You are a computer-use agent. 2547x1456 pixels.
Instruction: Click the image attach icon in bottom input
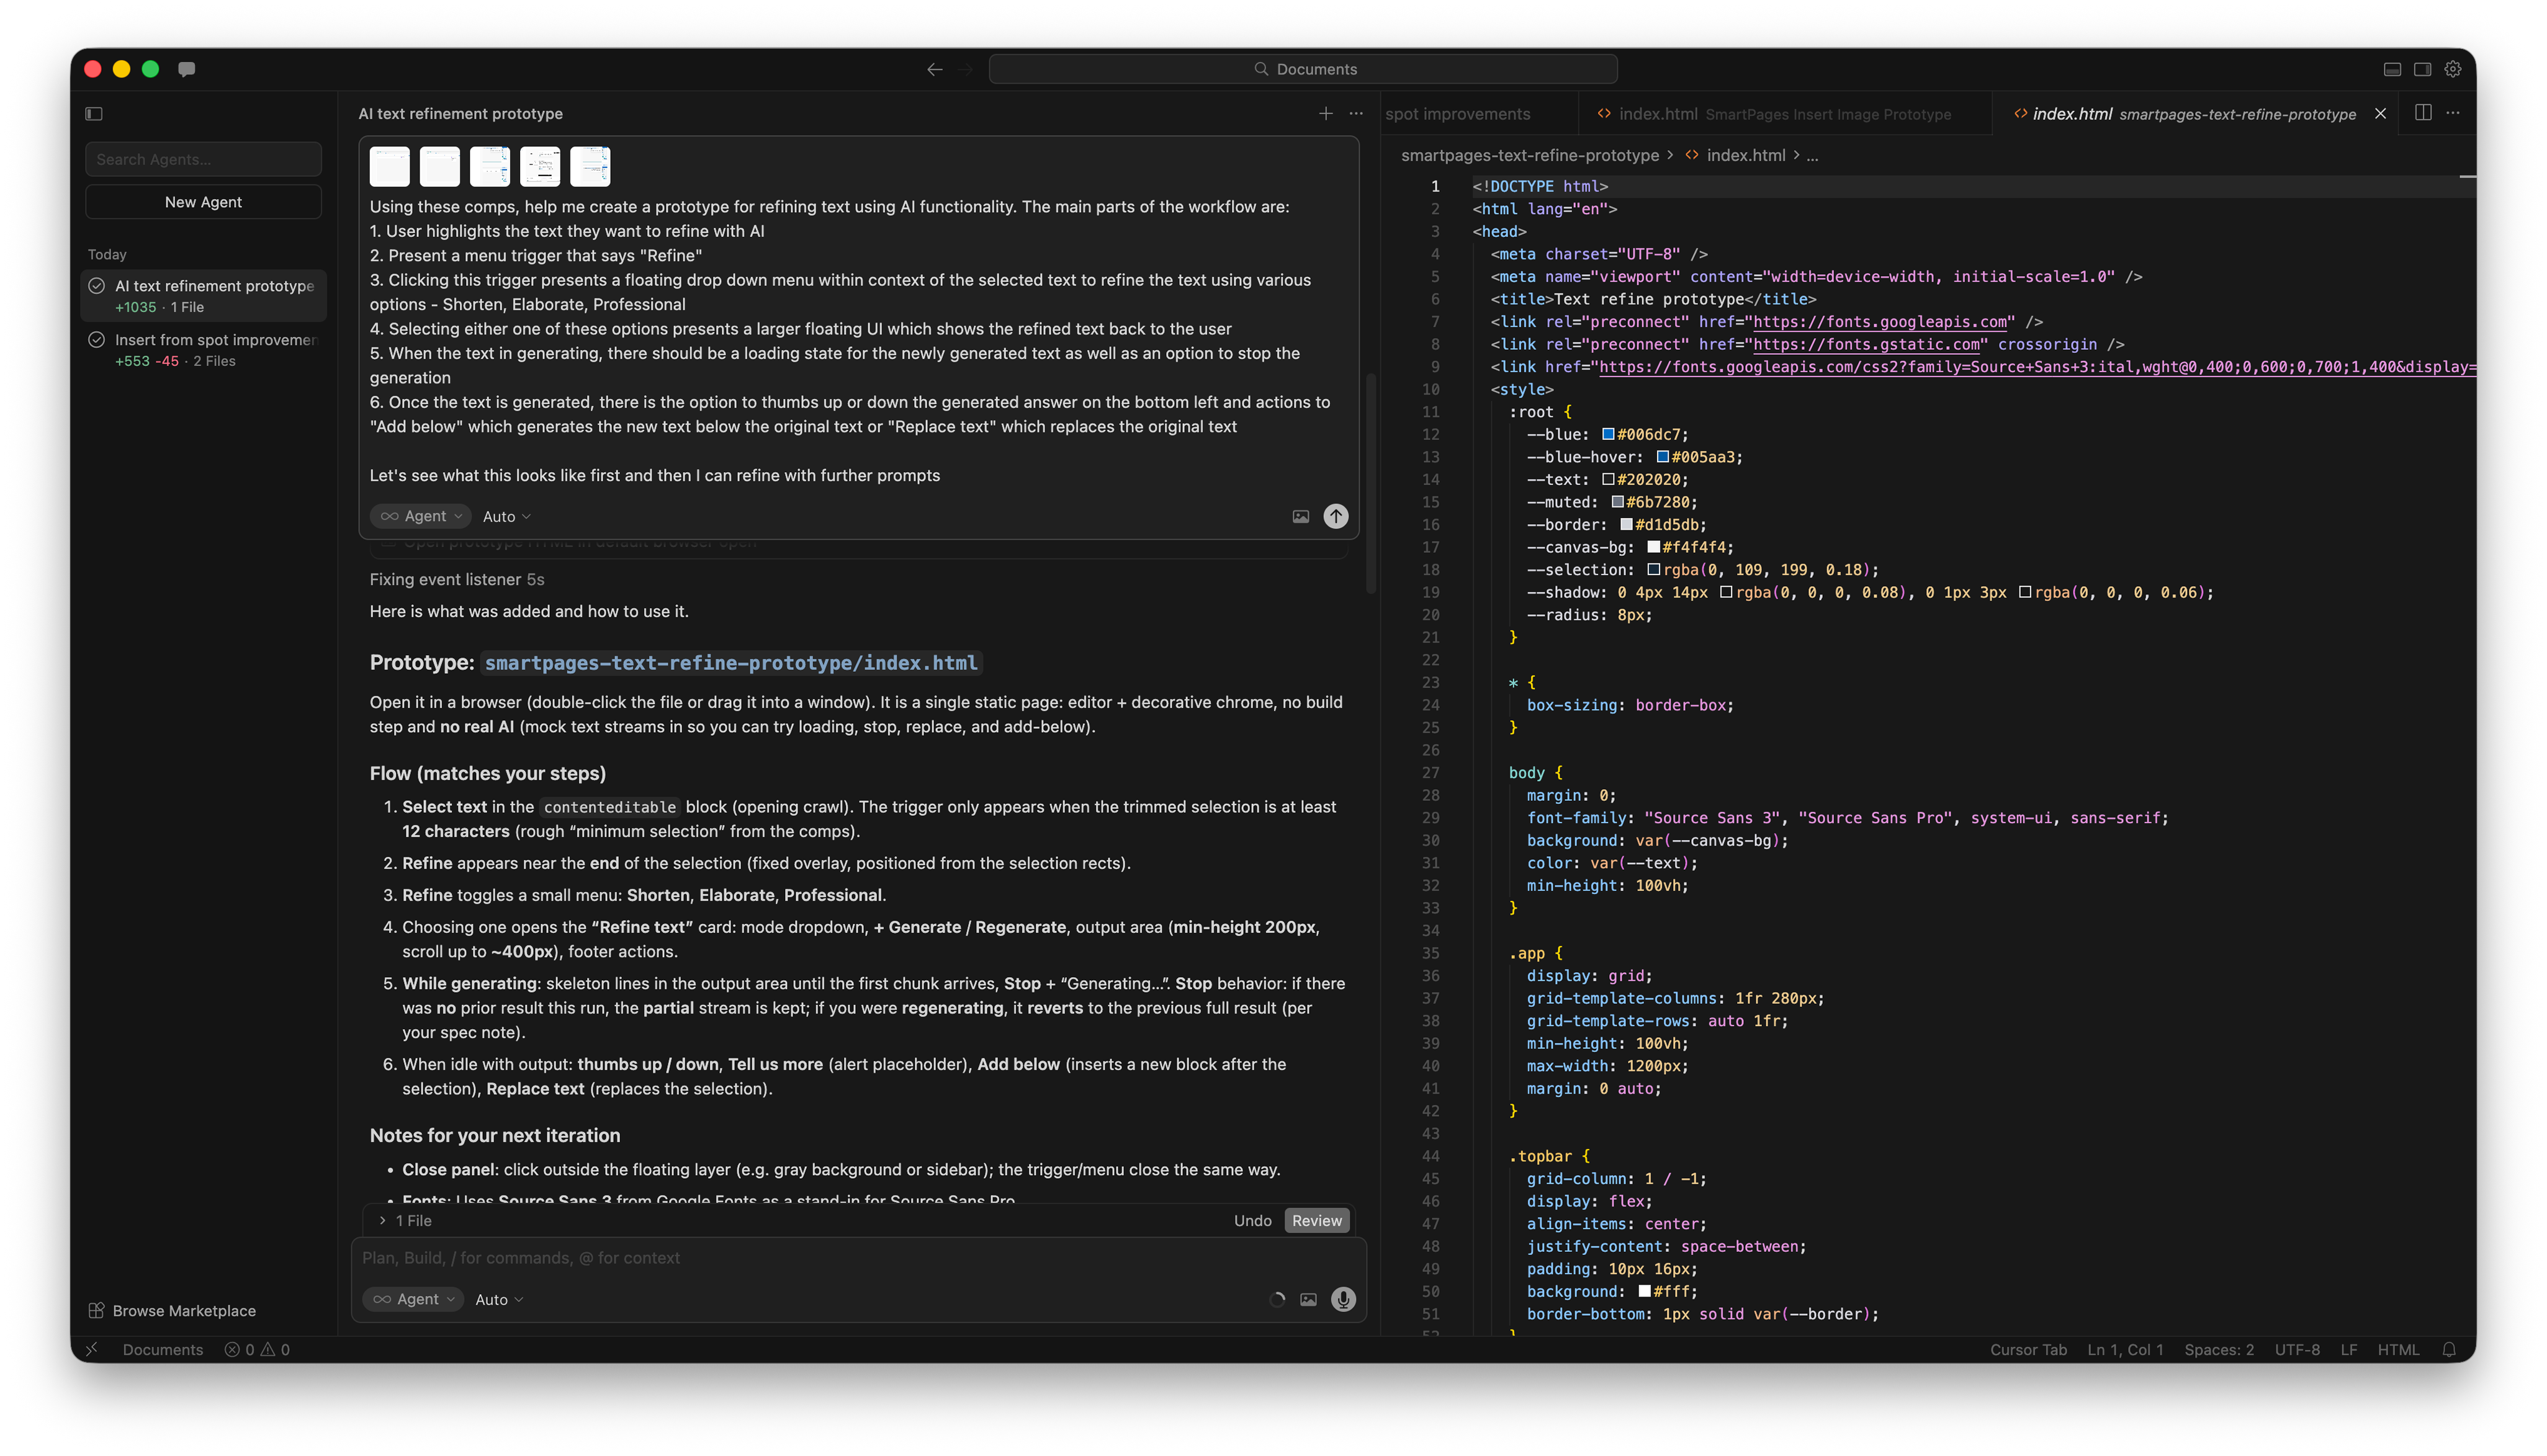pos(1308,1299)
